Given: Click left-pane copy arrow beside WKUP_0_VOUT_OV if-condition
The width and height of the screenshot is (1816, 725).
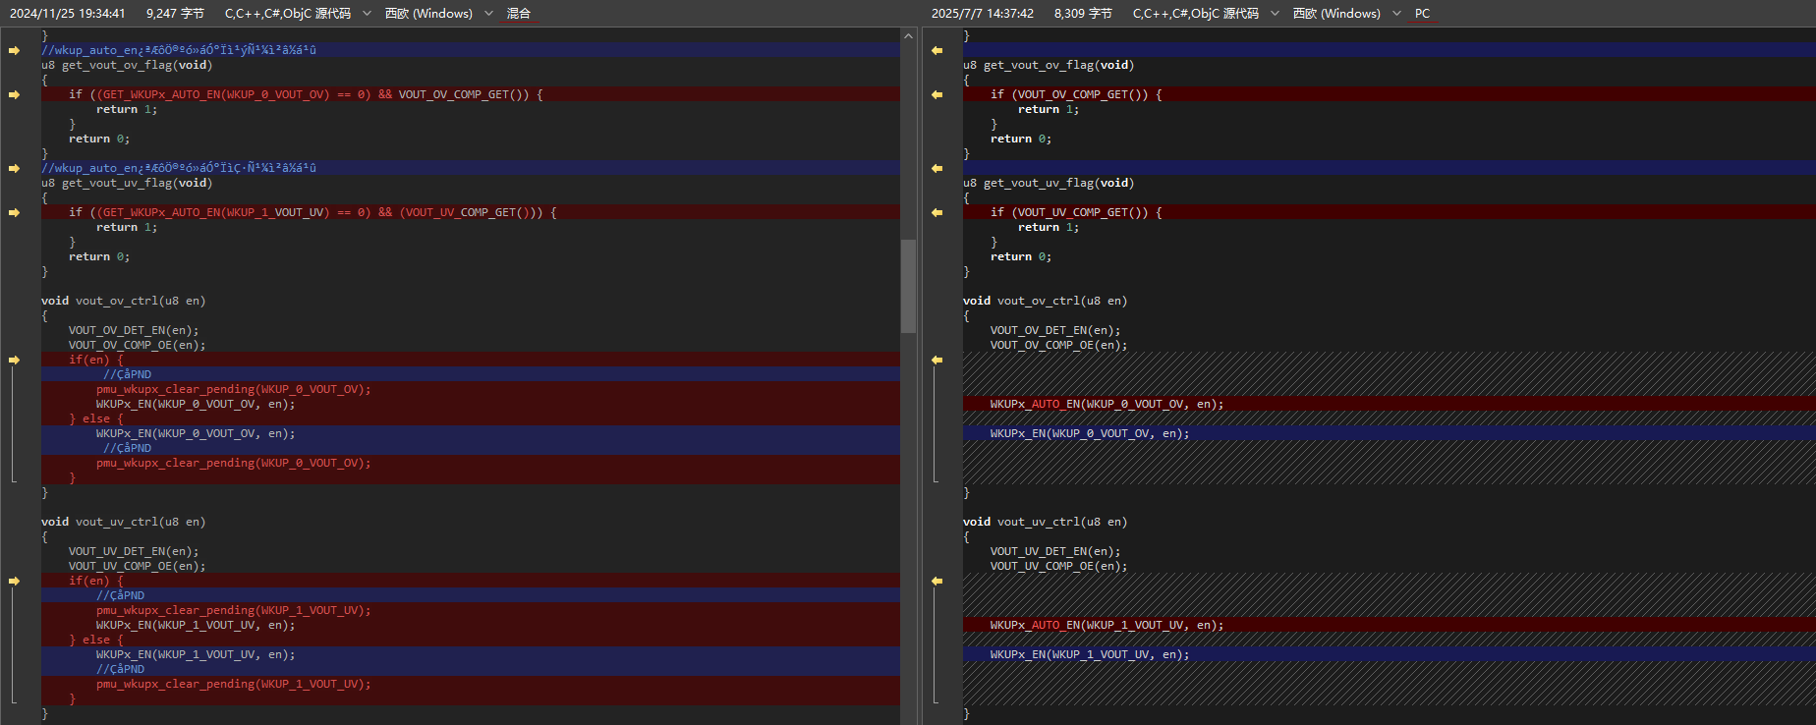Looking at the screenshot, I should tap(14, 94).
